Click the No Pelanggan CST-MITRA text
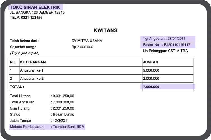The height and width of the screenshot is (140, 211). click(165, 51)
